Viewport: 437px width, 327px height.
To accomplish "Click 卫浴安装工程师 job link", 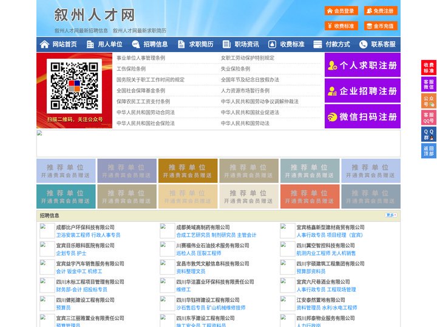I will (73, 235).
